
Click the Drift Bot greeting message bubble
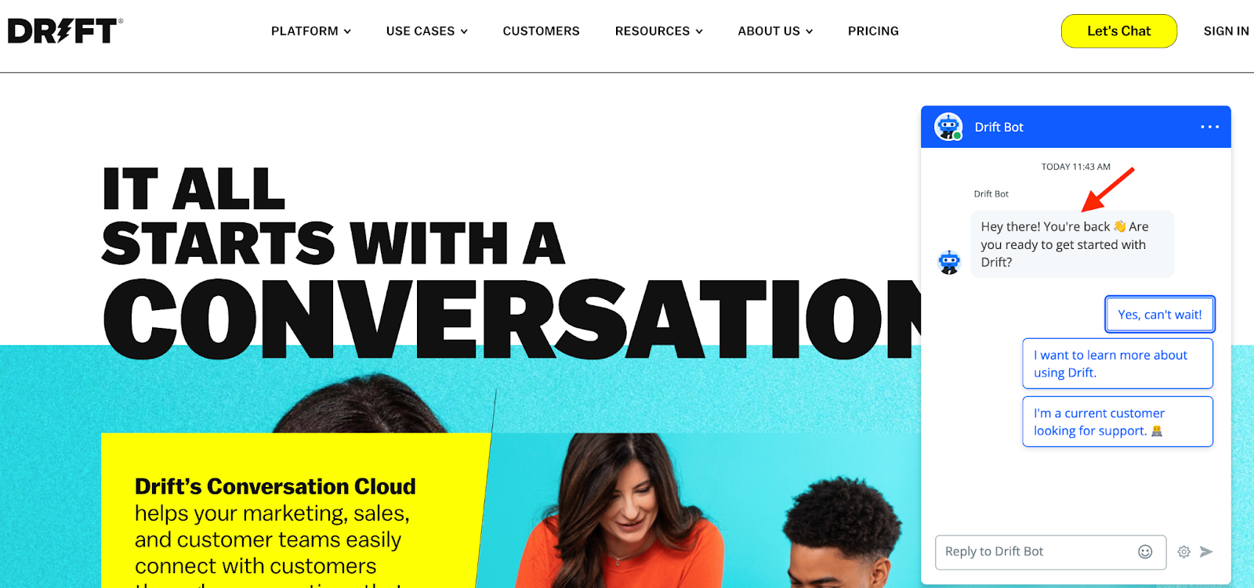[1072, 244]
